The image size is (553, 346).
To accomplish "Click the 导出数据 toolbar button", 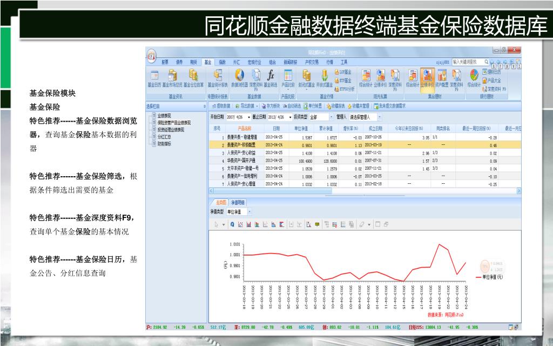I will coord(245,106).
